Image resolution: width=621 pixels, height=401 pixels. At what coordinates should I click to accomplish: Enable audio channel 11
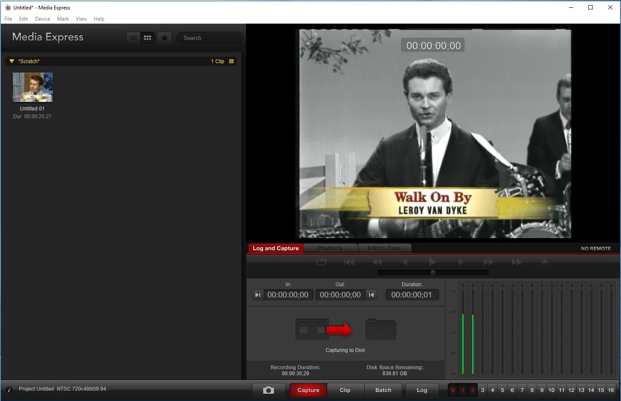[x=562, y=390]
